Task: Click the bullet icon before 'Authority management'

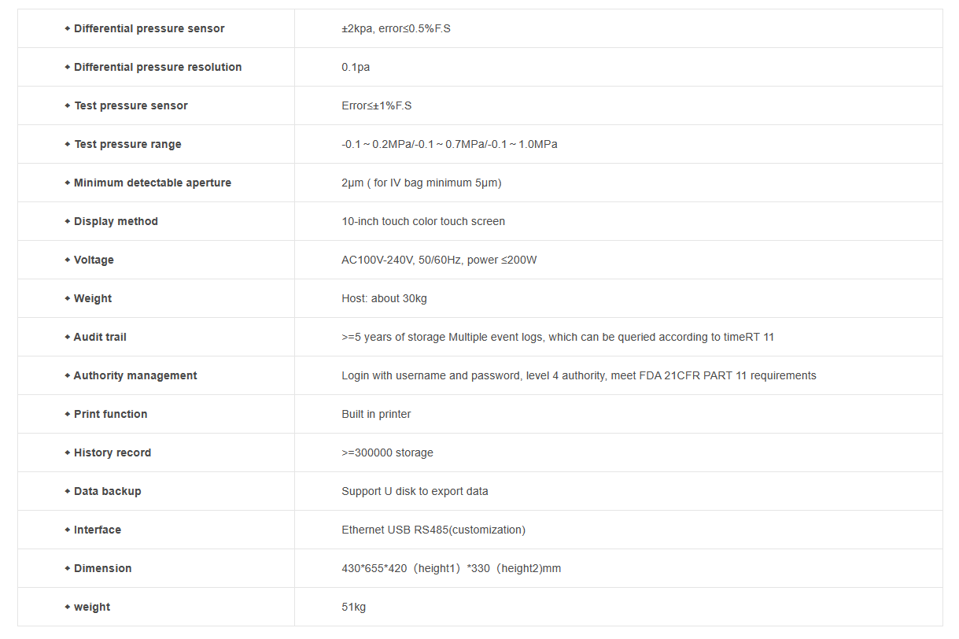Action: [x=68, y=375]
